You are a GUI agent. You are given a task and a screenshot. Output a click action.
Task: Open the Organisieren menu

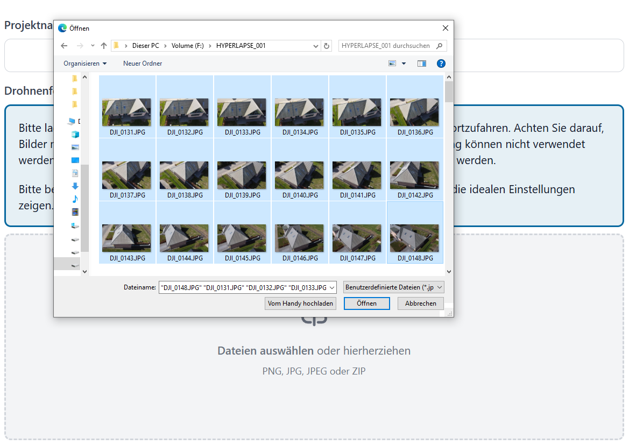[x=85, y=63]
